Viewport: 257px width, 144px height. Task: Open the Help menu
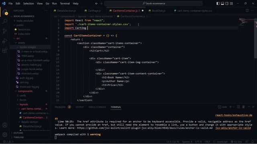click(x=75, y=4)
